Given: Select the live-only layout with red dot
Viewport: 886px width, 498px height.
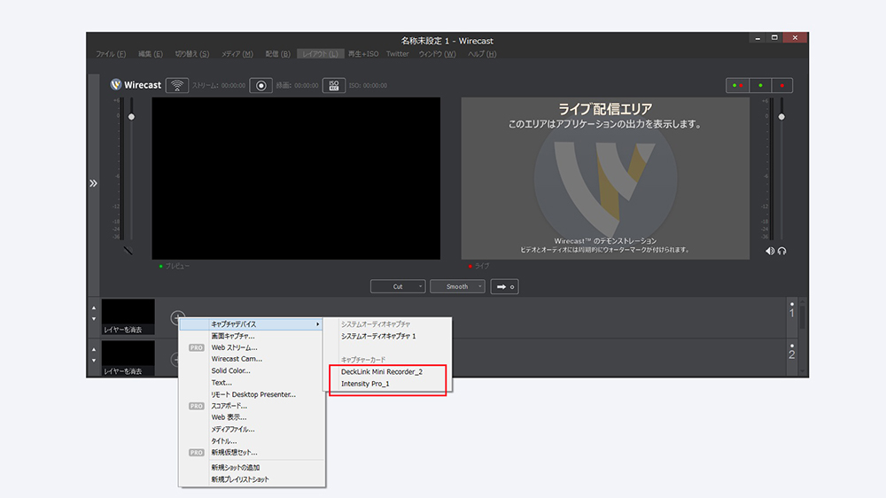Looking at the screenshot, I should coord(782,85).
